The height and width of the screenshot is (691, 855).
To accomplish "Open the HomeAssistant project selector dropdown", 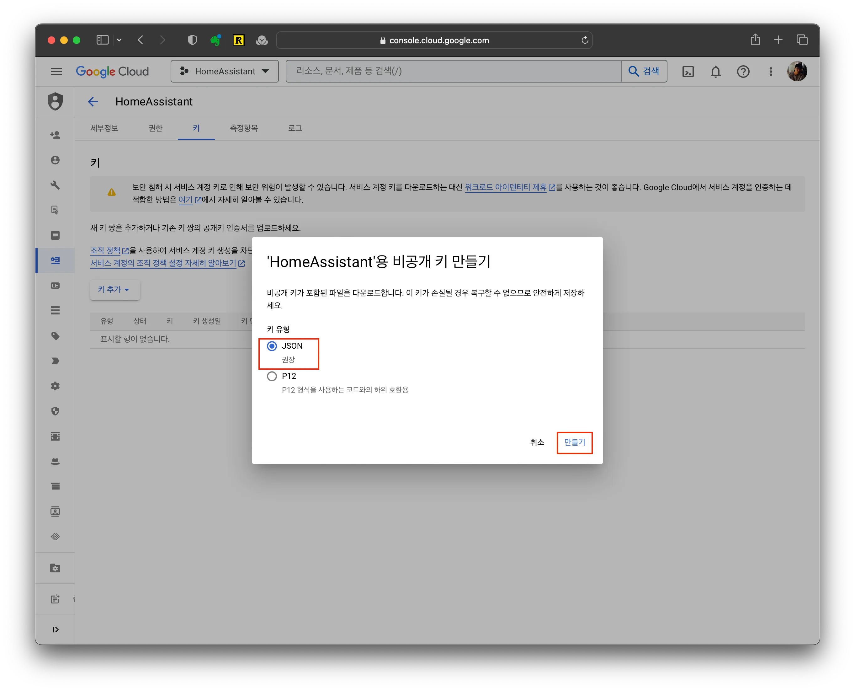I will [x=224, y=72].
